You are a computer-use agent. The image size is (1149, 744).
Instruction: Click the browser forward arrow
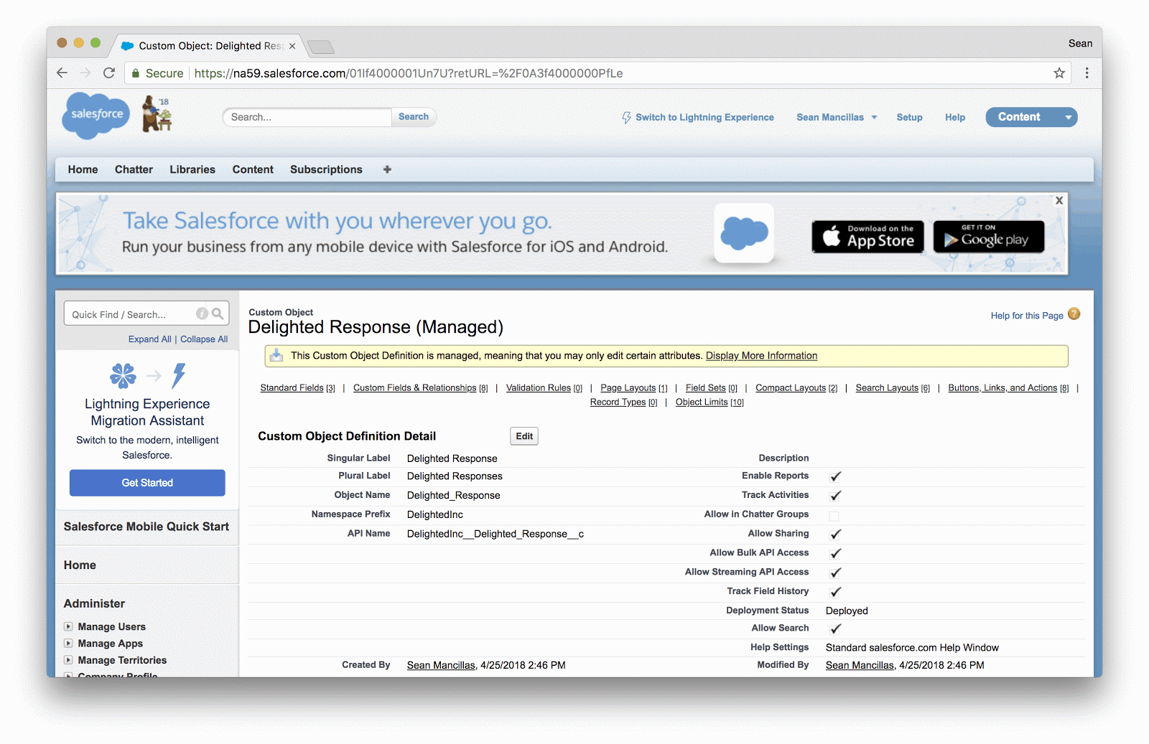click(85, 73)
